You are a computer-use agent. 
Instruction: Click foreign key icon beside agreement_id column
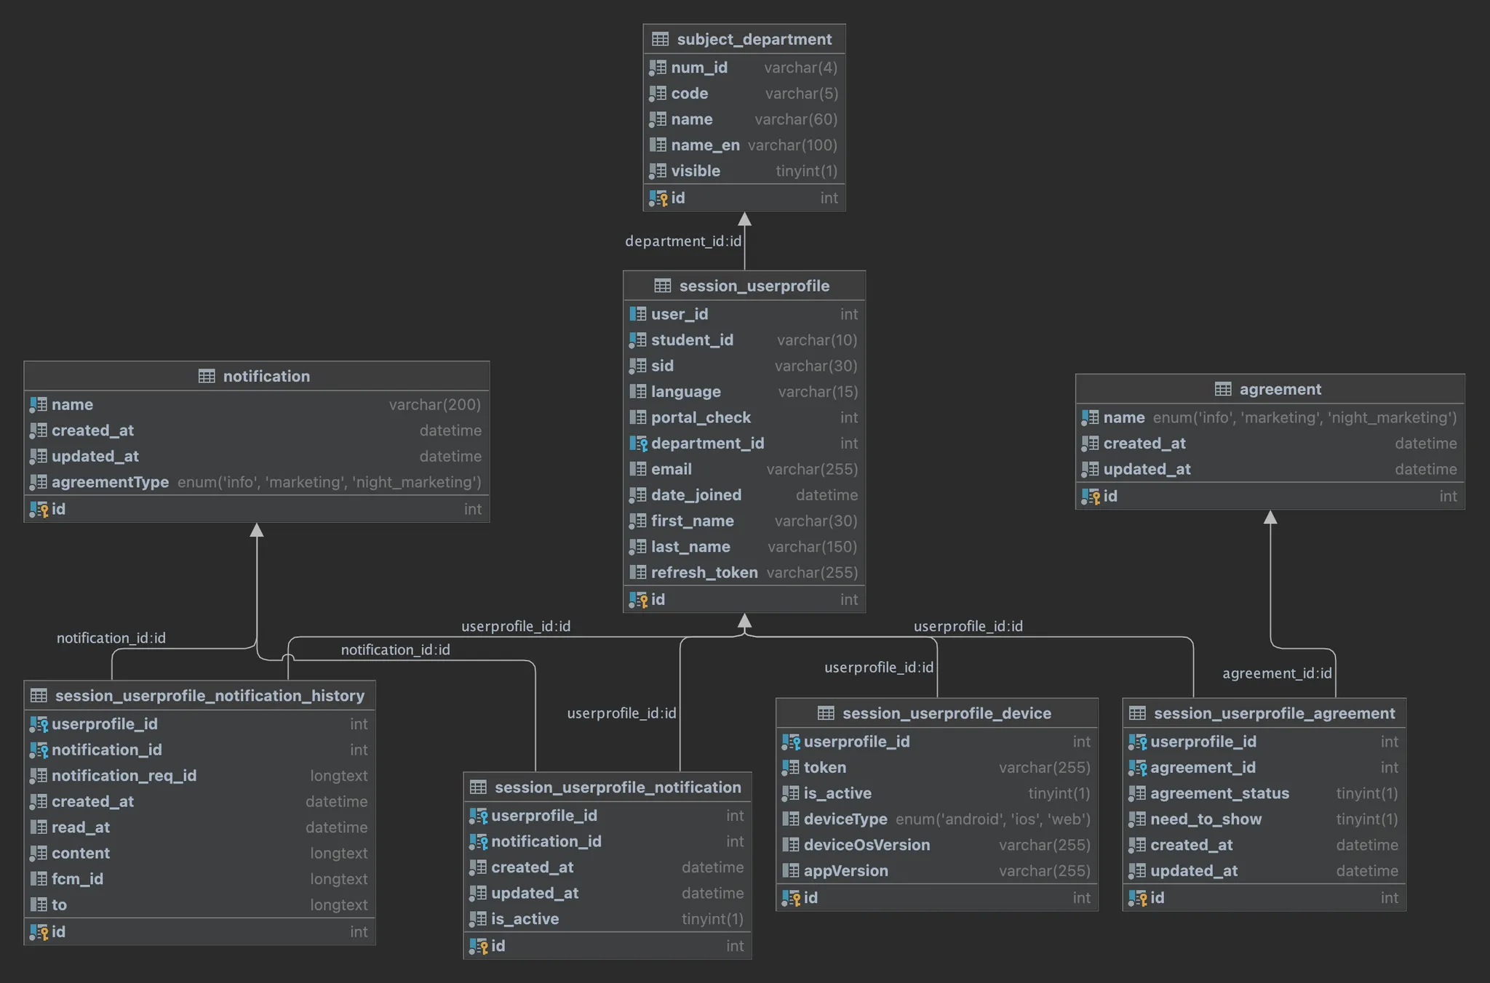[1137, 768]
